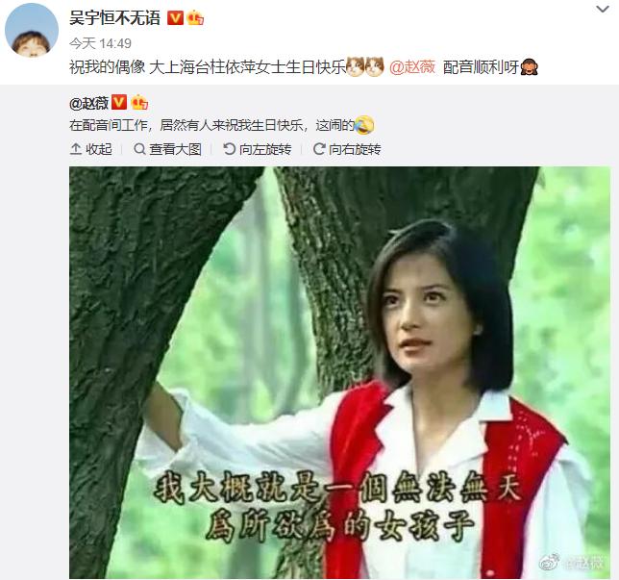The height and width of the screenshot is (580, 619).
Task: Check the verified V badge beside @赵薇
Action: pos(119,102)
